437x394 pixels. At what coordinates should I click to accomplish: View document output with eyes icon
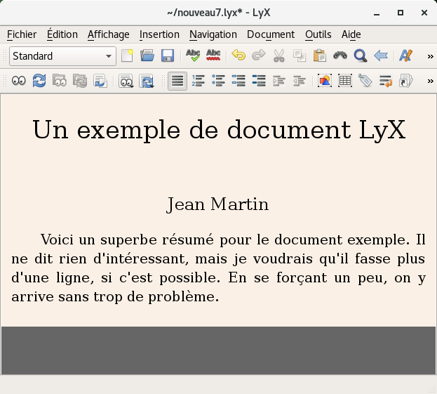(19, 81)
